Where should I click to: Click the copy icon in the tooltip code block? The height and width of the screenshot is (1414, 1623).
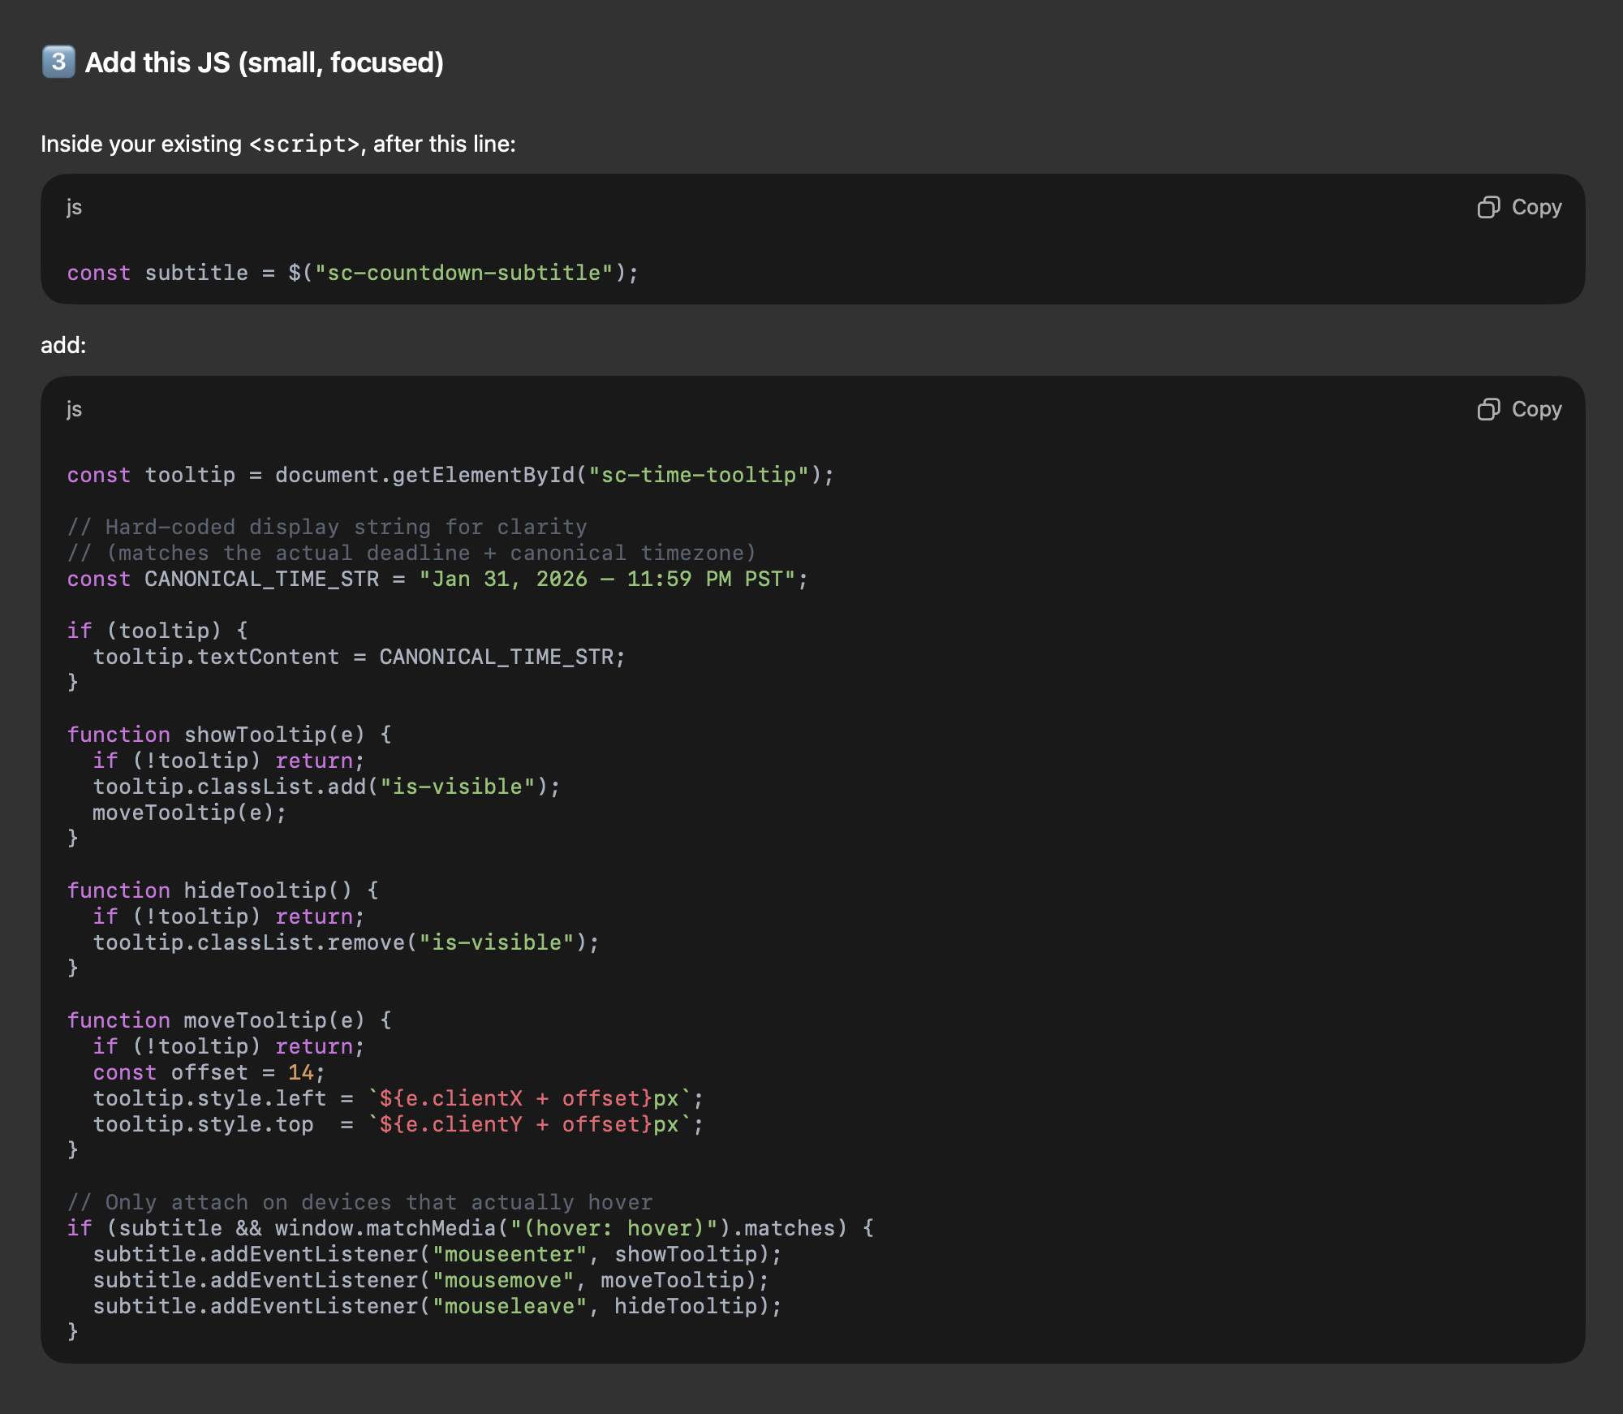click(x=1488, y=409)
